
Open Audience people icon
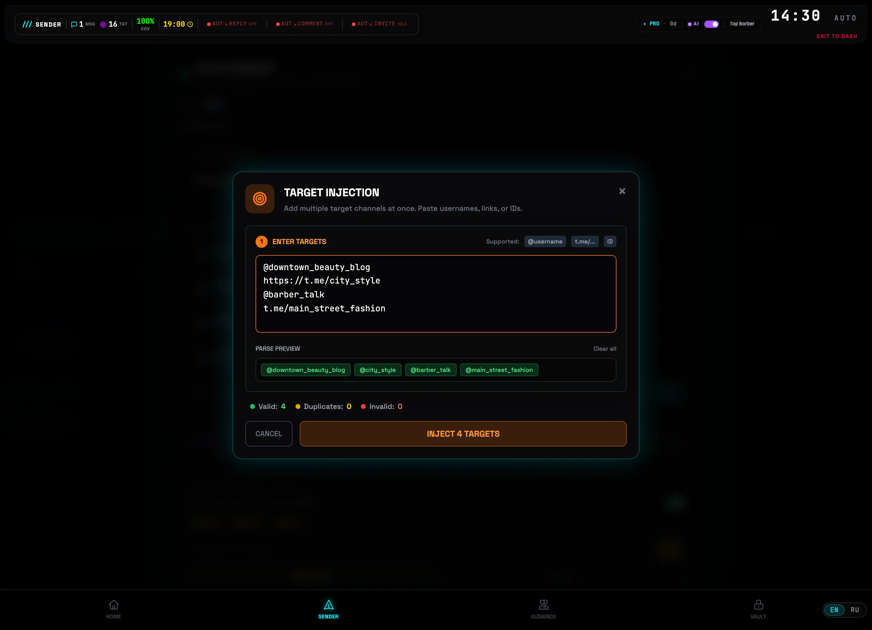pos(543,605)
